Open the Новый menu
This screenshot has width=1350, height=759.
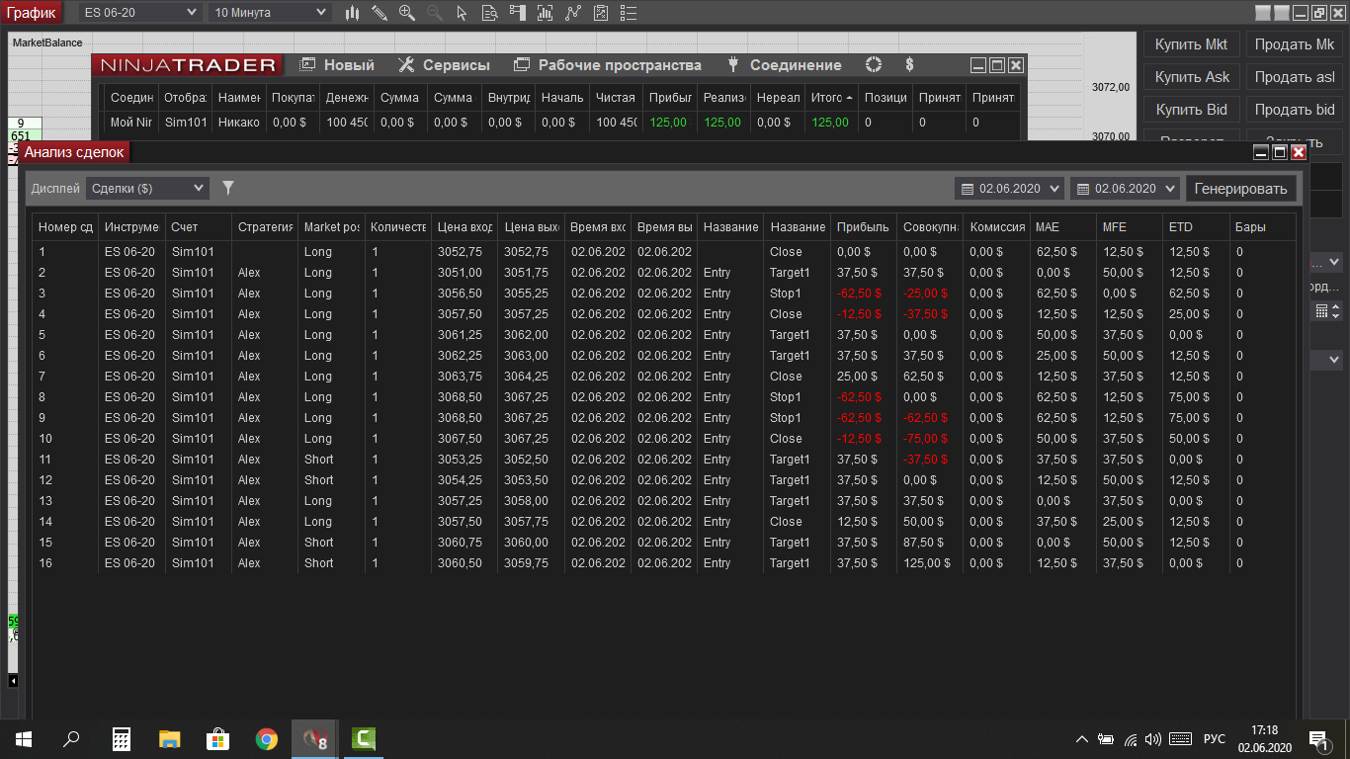337,65
